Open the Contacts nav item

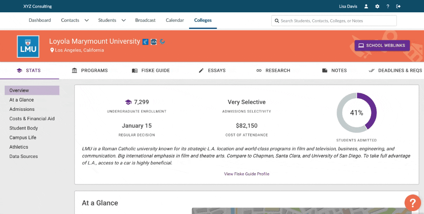[x=70, y=20]
